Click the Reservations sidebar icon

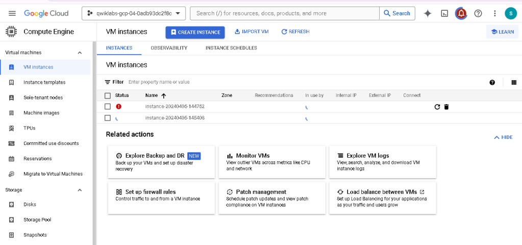click(11, 159)
